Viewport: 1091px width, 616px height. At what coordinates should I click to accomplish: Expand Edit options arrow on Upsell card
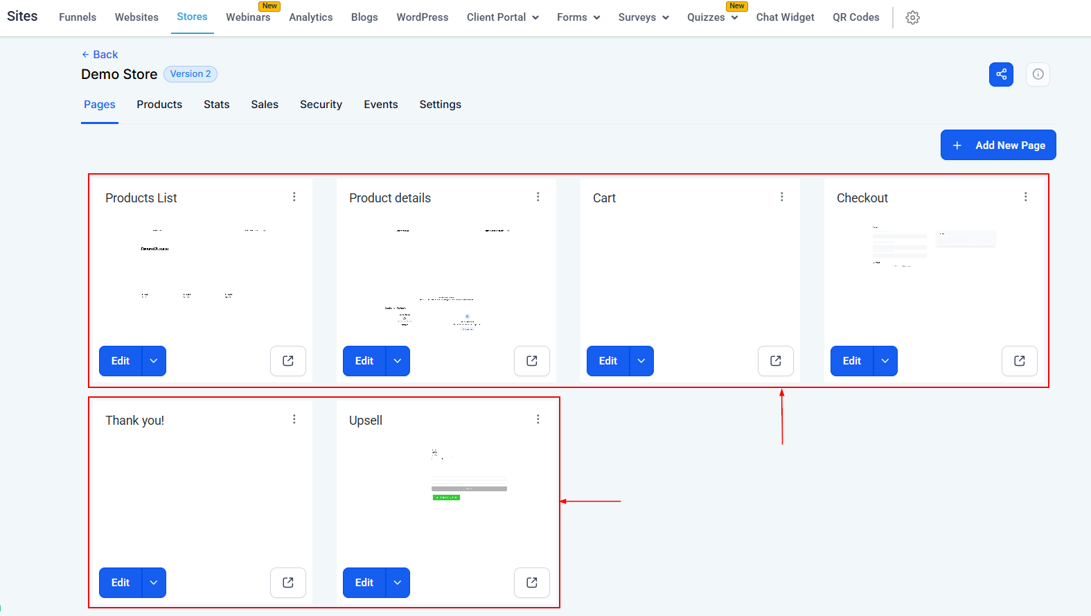click(x=398, y=583)
